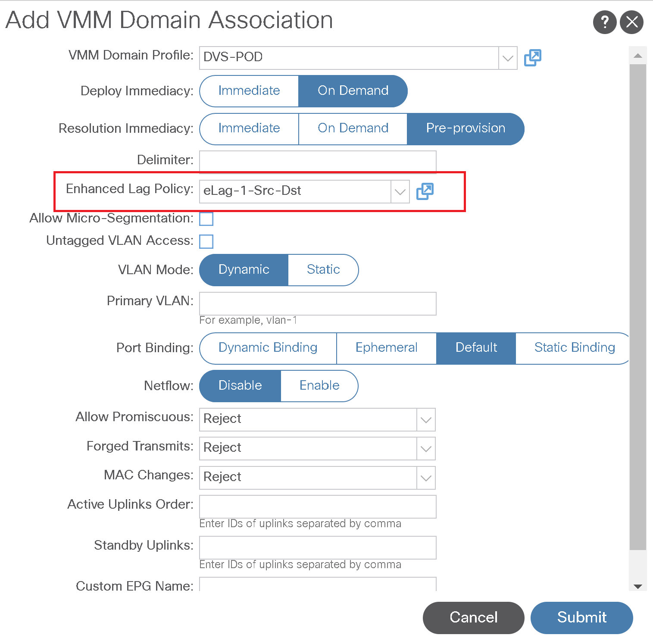
Task: Set Resolution Immediacy to Immediate
Action: (x=249, y=129)
